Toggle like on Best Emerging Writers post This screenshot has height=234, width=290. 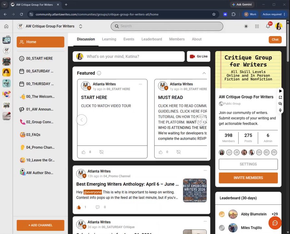(79, 207)
